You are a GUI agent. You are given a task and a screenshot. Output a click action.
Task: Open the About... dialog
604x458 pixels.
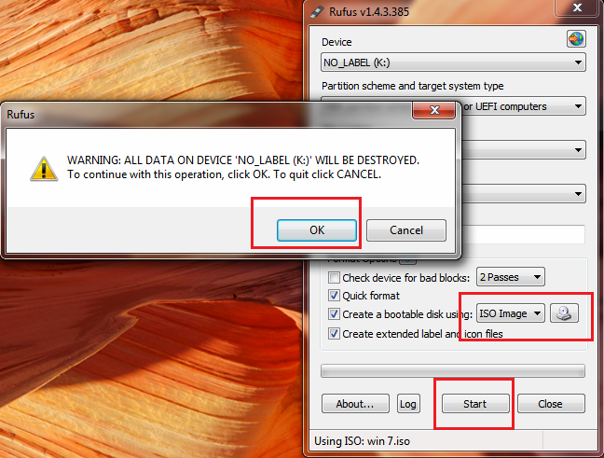[x=355, y=404]
